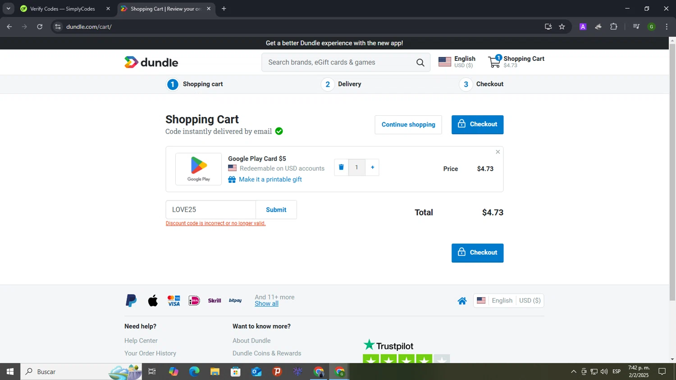676x380 pixels.
Task: Open Dundle Coins & Rewards link
Action: 267,353
